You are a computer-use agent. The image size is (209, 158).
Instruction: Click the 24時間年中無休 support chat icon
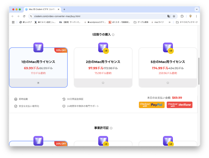point(64,106)
